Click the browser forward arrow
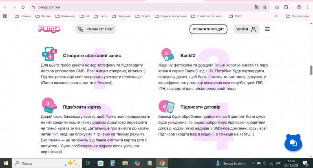 14,7
